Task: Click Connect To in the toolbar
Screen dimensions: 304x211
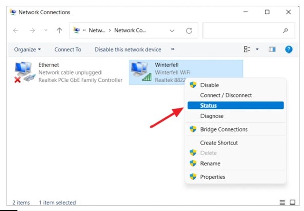Action: (68, 49)
